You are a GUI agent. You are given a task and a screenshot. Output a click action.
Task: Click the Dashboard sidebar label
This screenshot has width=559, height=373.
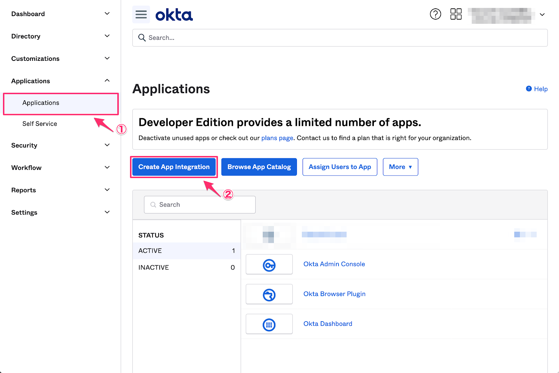pos(28,14)
